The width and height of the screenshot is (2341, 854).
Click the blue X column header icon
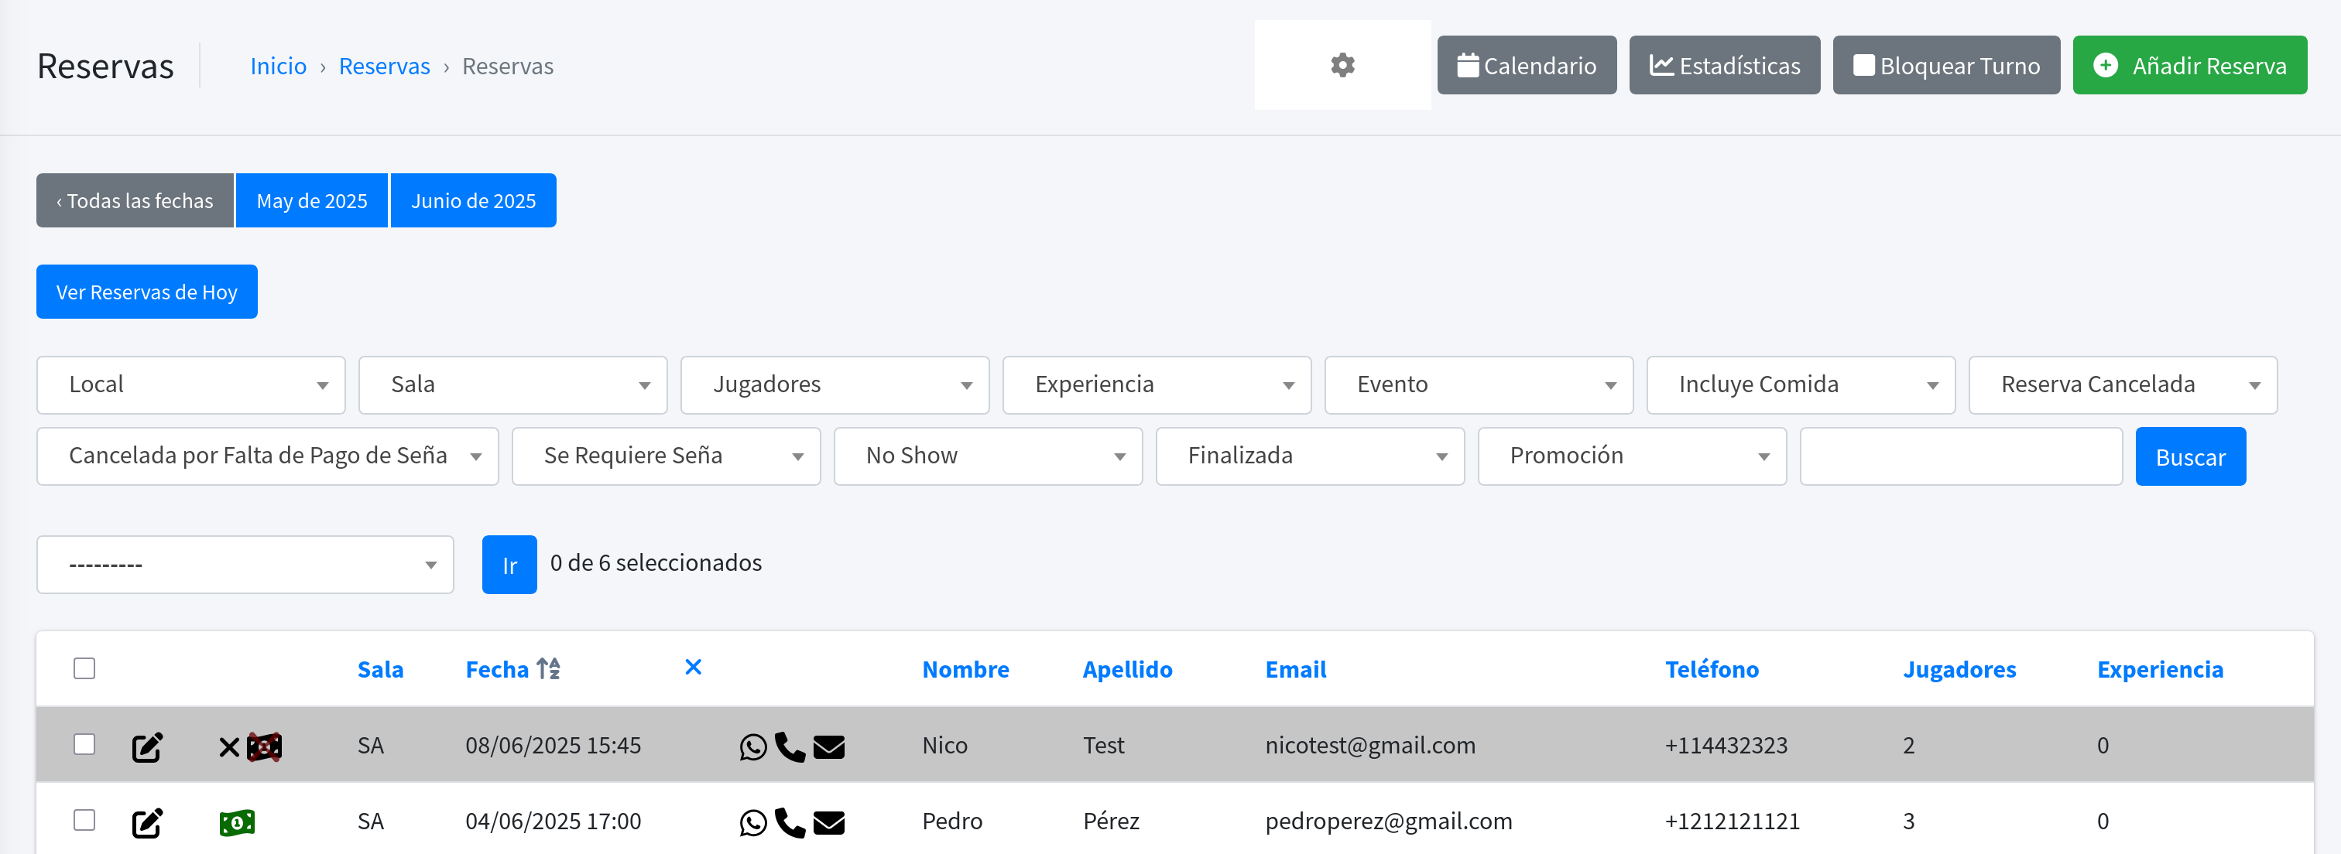click(693, 668)
